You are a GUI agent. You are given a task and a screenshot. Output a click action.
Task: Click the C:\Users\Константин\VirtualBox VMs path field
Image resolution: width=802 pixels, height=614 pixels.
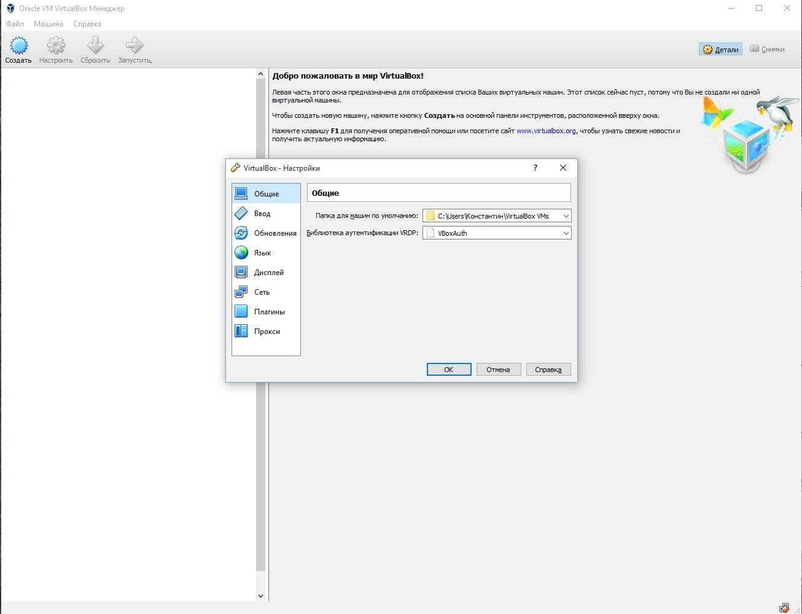click(497, 216)
